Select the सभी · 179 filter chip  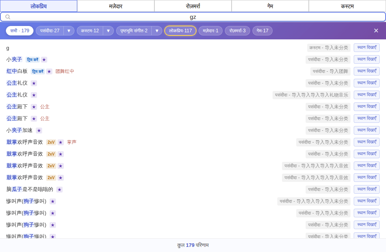[x=20, y=31]
